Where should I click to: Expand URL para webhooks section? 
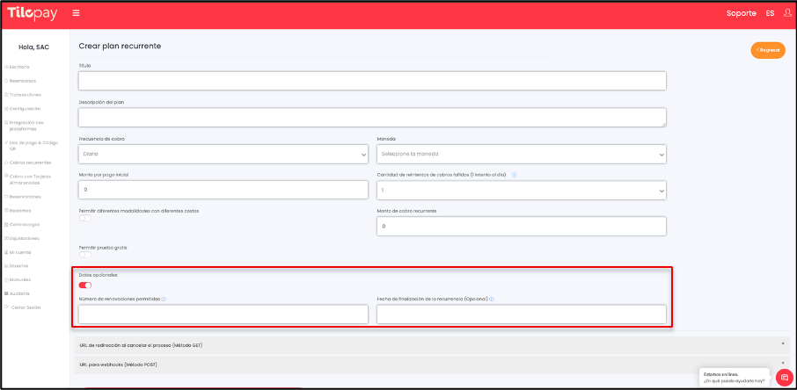[x=429, y=363]
